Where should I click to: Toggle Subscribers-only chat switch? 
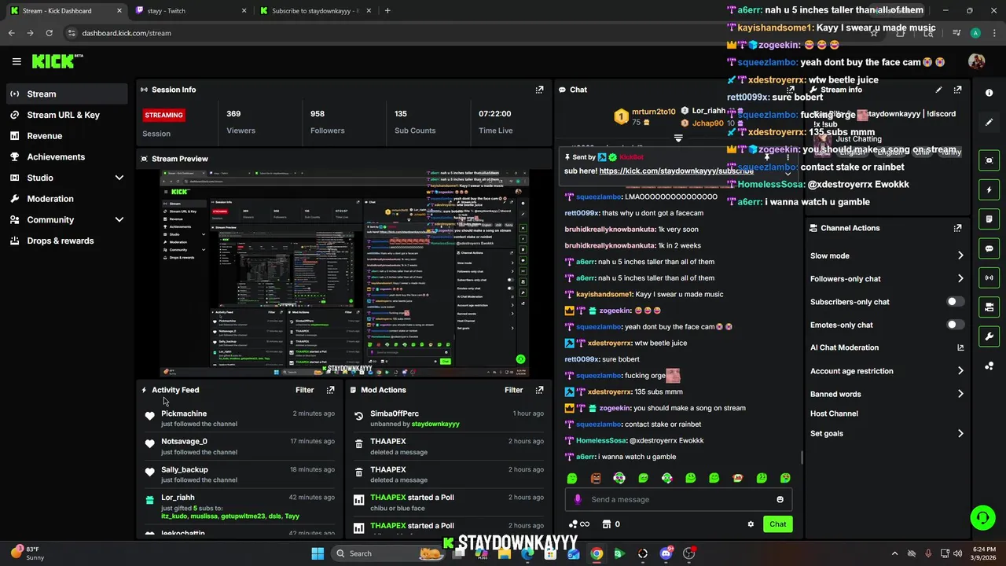tap(955, 302)
